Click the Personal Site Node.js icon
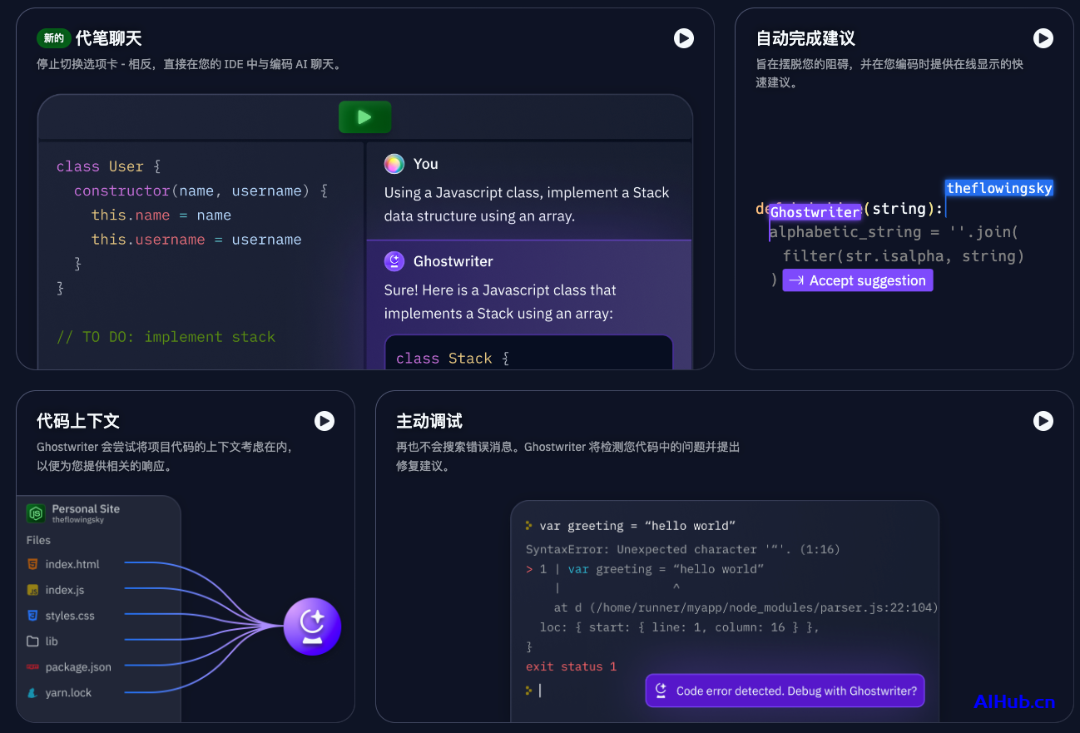This screenshot has height=733, width=1080. [x=36, y=513]
